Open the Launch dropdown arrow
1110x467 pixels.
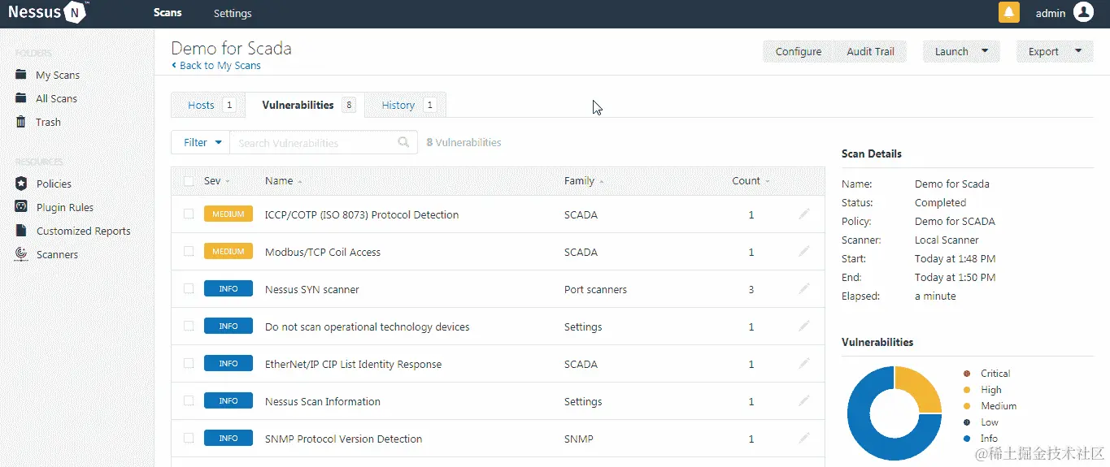(x=985, y=51)
